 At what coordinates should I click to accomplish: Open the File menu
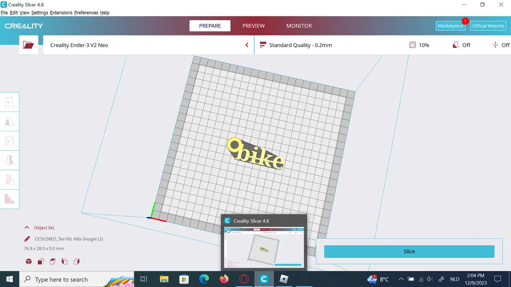click(x=4, y=13)
